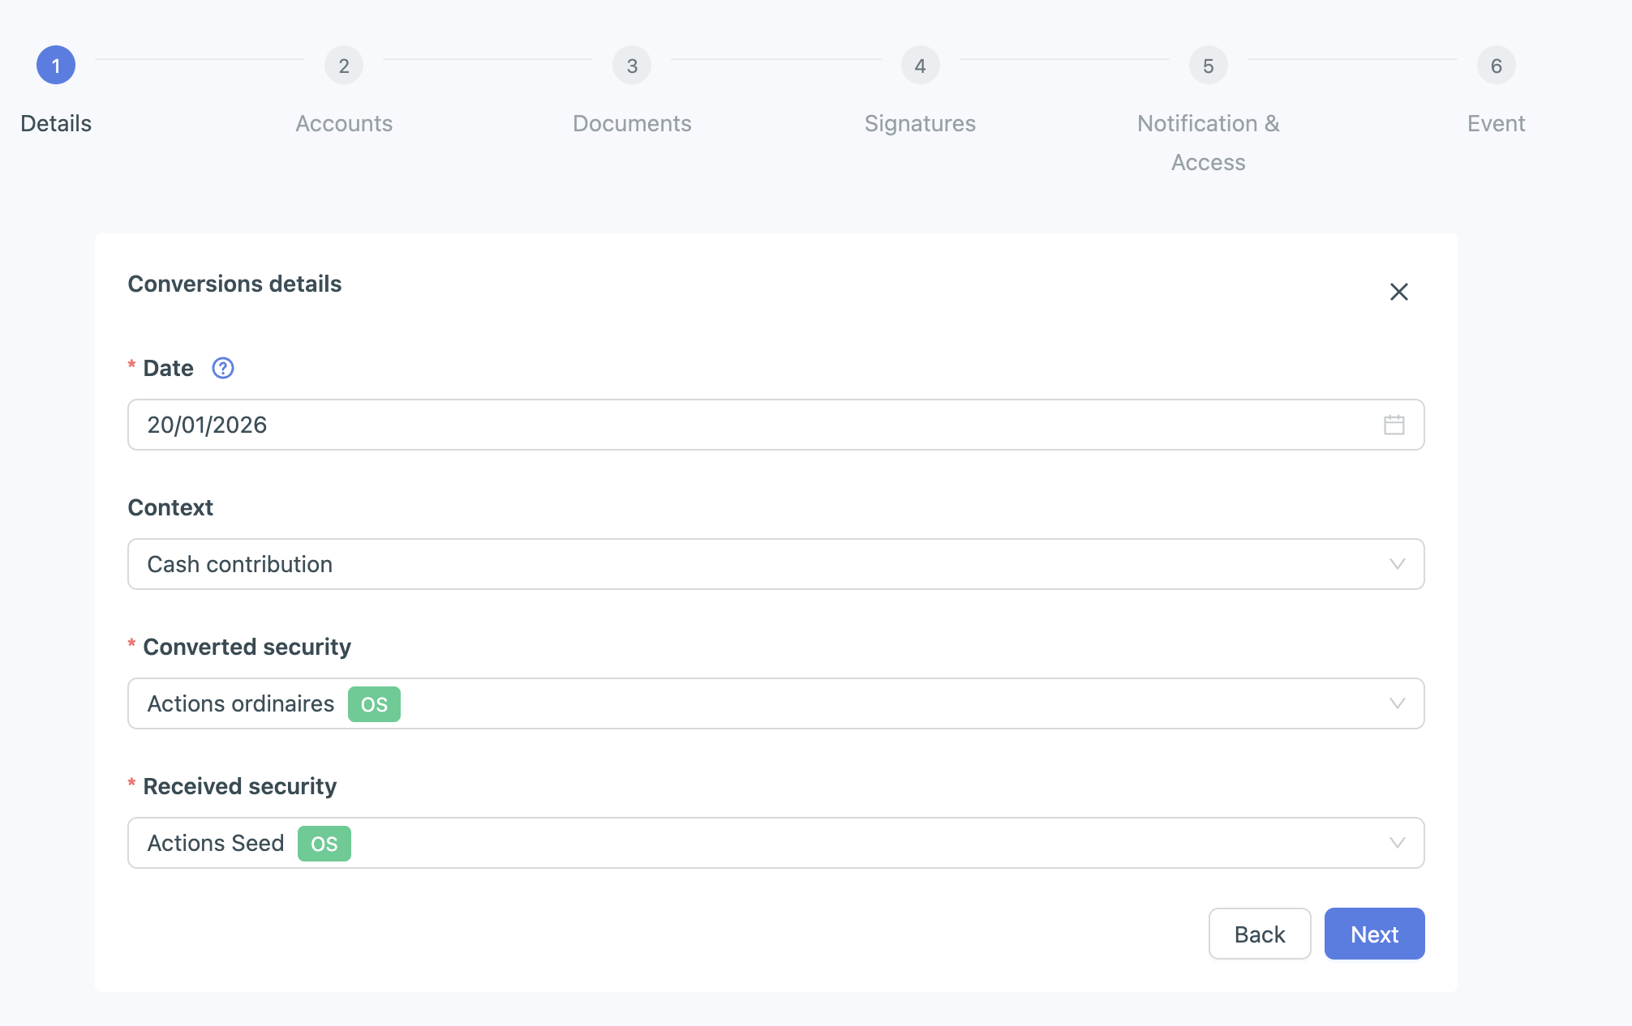1632x1026 pixels.
Task: Click the date field showing 20/01/2026
Action: (x=730, y=425)
